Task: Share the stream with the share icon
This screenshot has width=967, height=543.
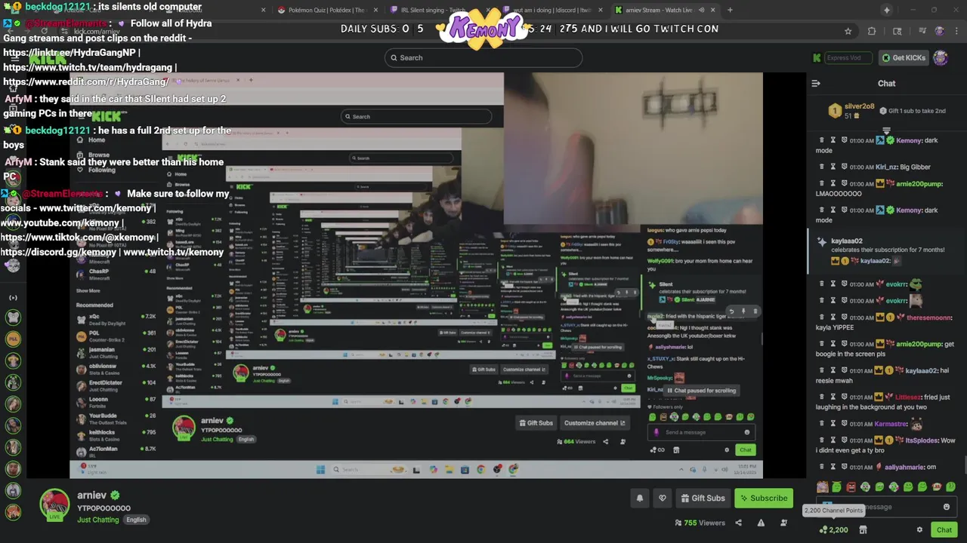Action: 738,523
